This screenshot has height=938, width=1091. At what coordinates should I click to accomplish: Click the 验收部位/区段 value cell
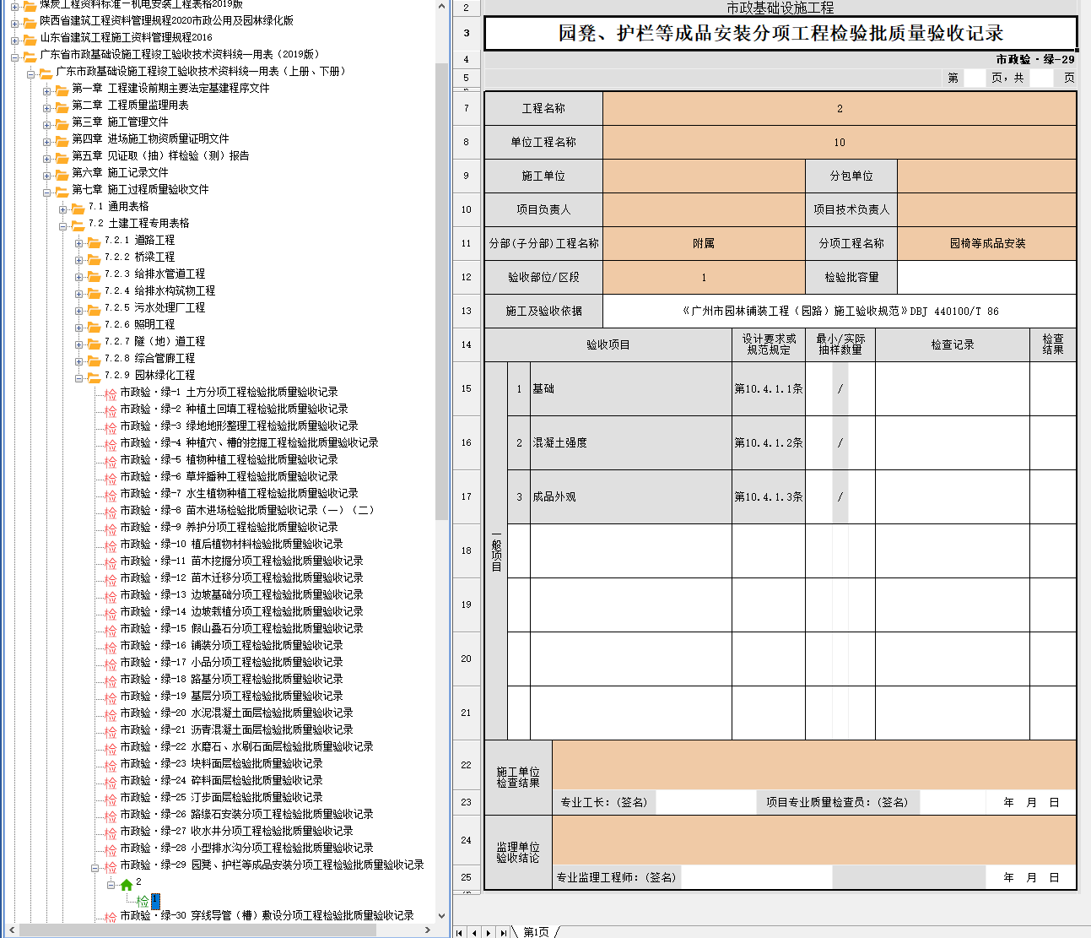(705, 277)
